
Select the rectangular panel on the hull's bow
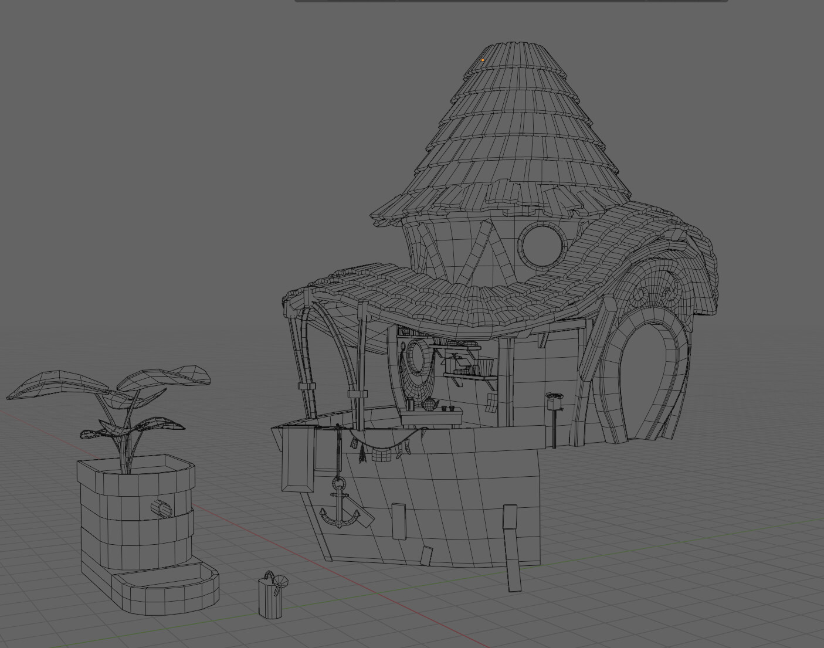pyautogui.click(x=299, y=459)
